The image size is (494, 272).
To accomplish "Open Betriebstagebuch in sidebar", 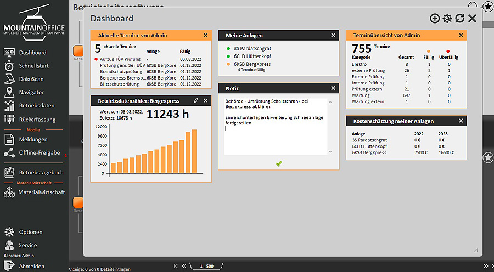I will coord(41,172).
